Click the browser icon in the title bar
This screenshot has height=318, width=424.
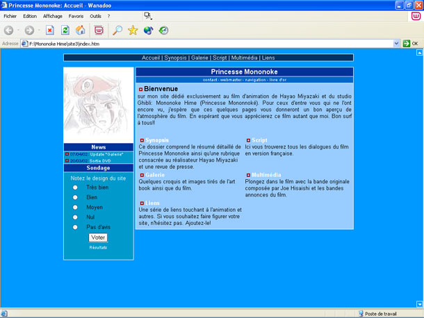3,5
